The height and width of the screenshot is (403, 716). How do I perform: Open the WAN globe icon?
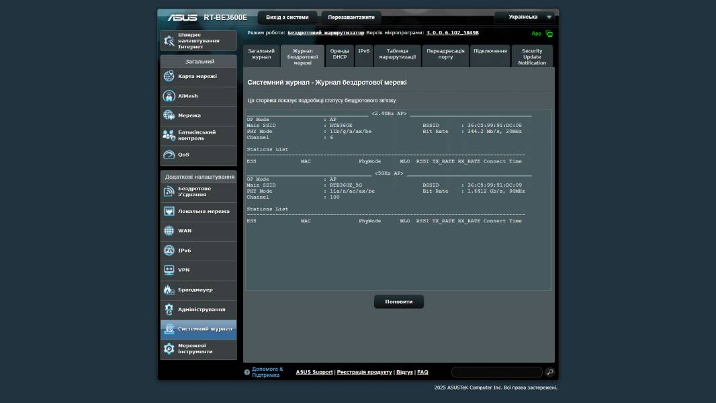[169, 231]
